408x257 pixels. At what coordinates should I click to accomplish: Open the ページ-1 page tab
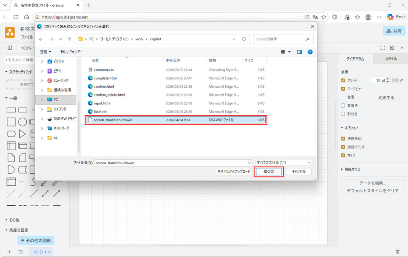[42, 252]
